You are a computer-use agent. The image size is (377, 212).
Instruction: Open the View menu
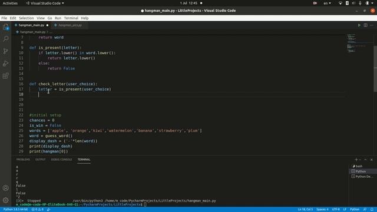(41, 18)
